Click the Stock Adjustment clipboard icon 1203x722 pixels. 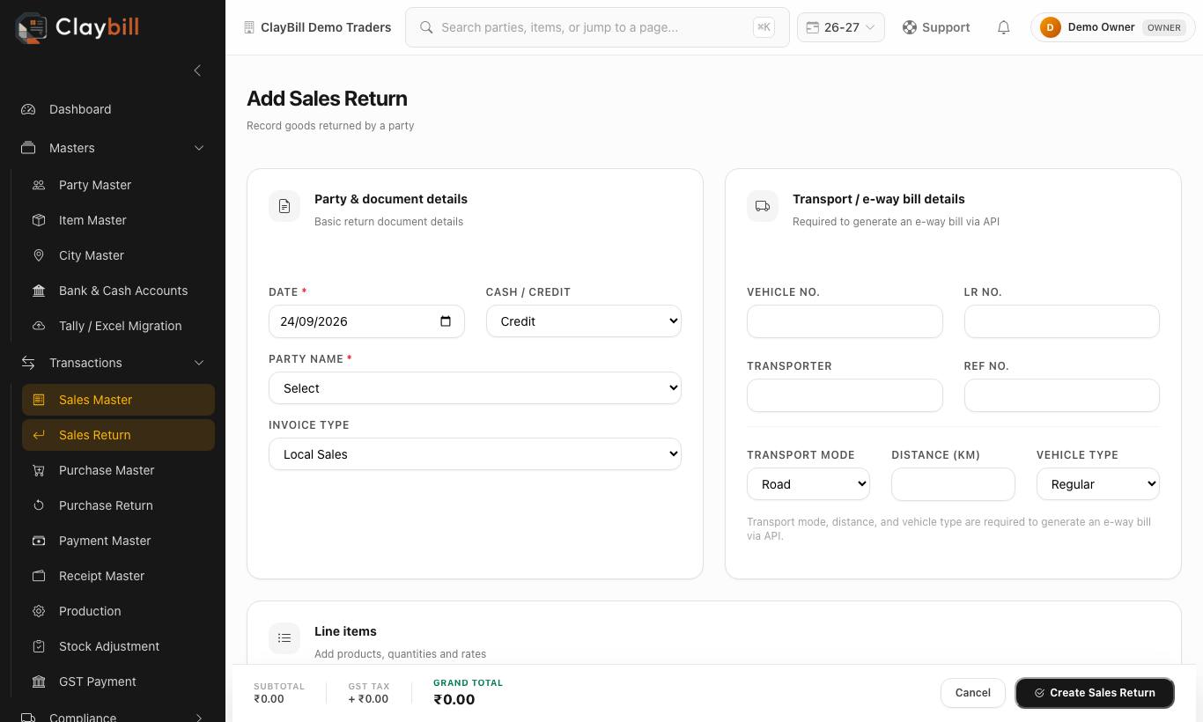[x=39, y=646]
